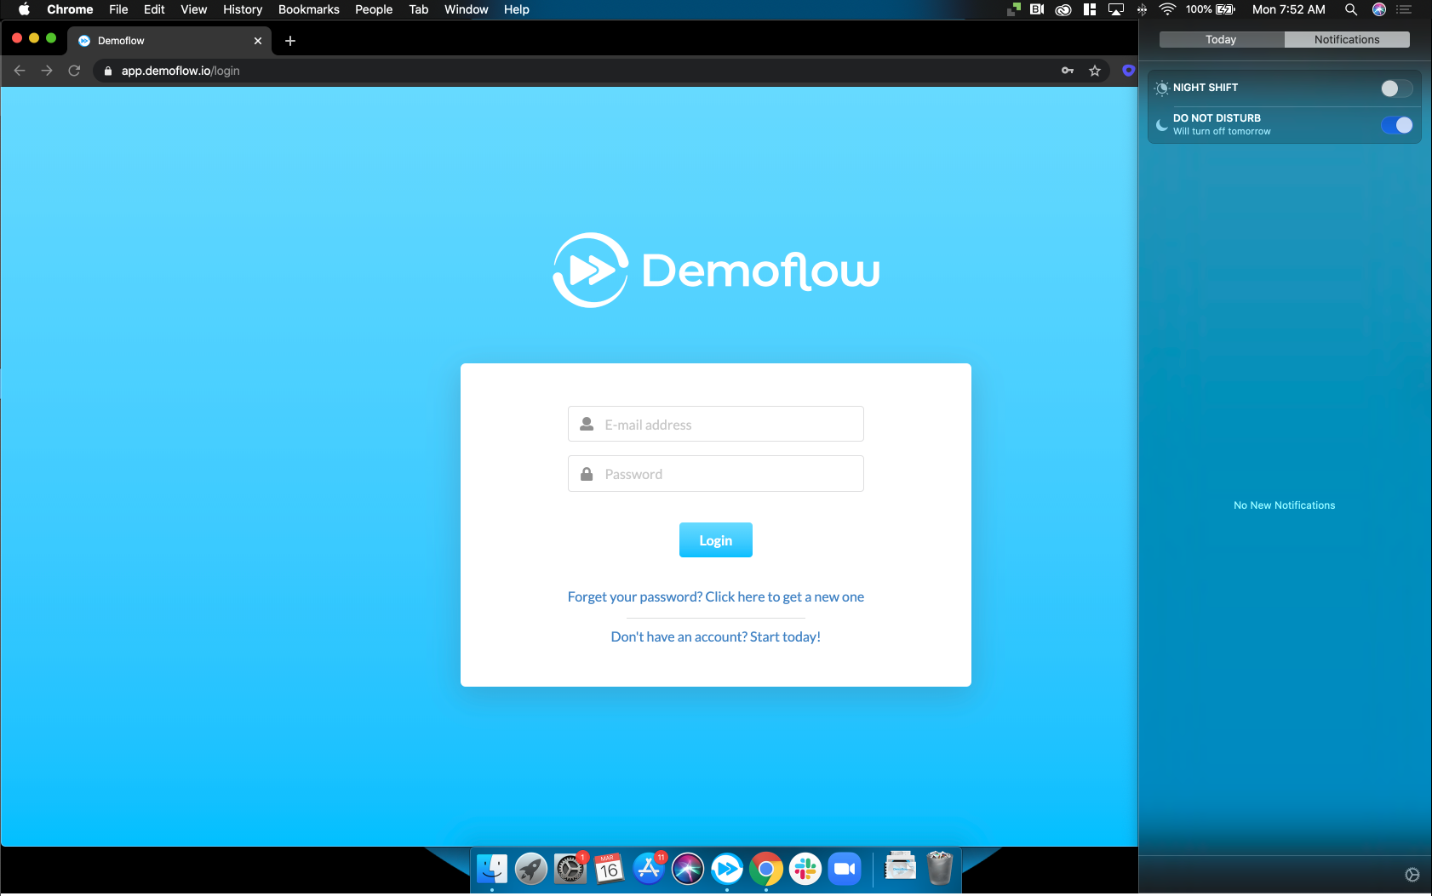This screenshot has width=1432, height=896.
Task: Launch Launchpad rocket icon in dock
Action: tap(531, 869)
